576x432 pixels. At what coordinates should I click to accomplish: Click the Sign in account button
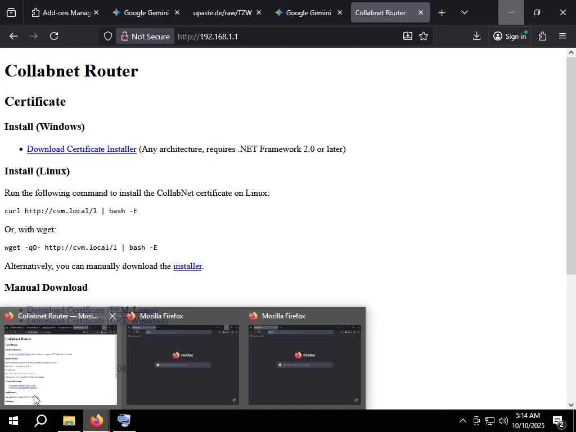click(510, 36)
